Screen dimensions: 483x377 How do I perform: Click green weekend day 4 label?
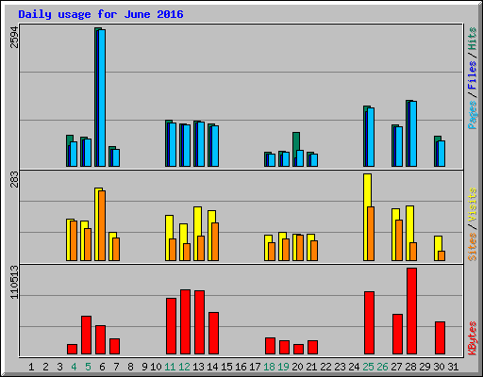click(x=74, y=367)
